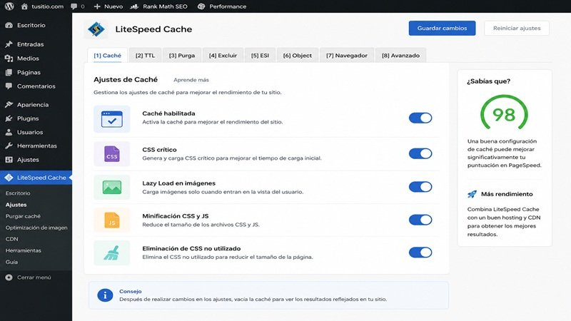Open the comments bubble in admin bar
The image size is (571, 321).
click(74, 6)
